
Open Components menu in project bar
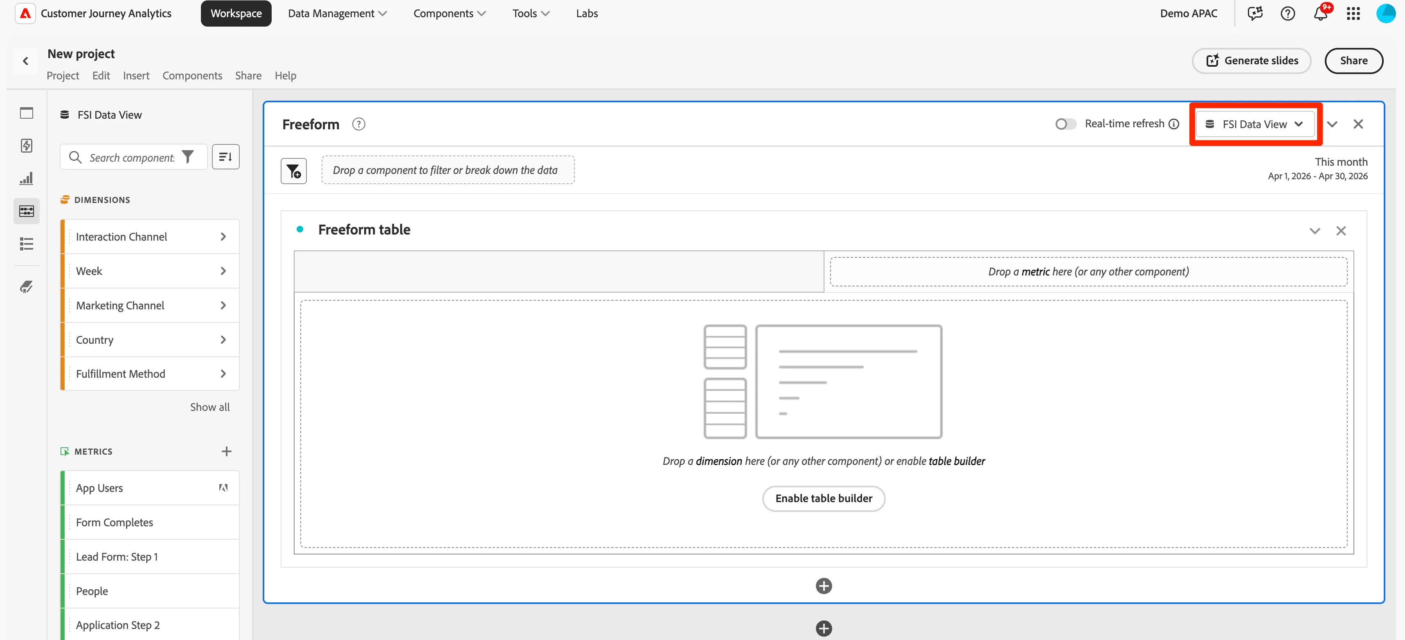pos(192,76)
